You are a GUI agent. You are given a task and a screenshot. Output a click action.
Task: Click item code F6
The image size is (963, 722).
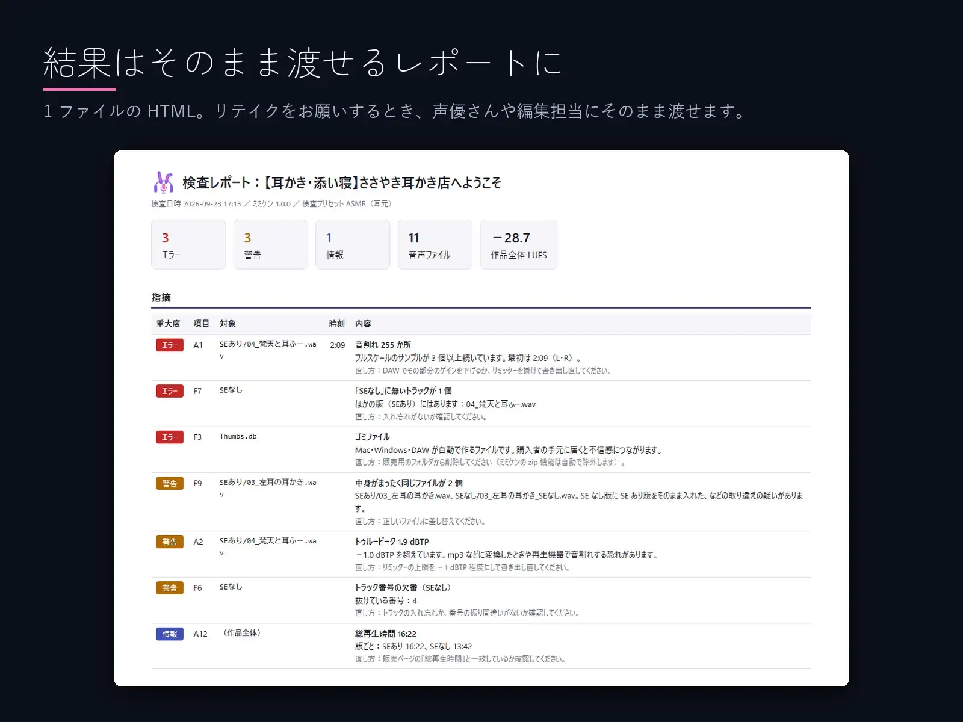pos(197,588)
